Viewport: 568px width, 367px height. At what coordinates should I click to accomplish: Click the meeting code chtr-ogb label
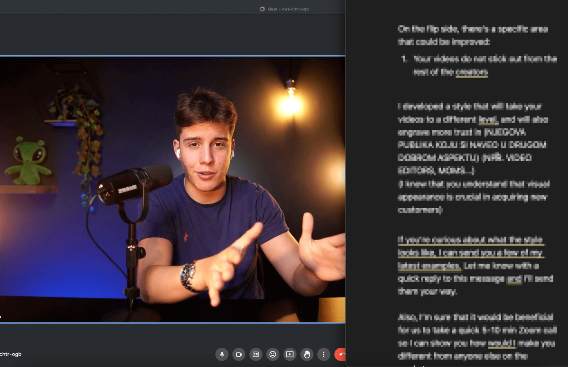tap(11, 354)
